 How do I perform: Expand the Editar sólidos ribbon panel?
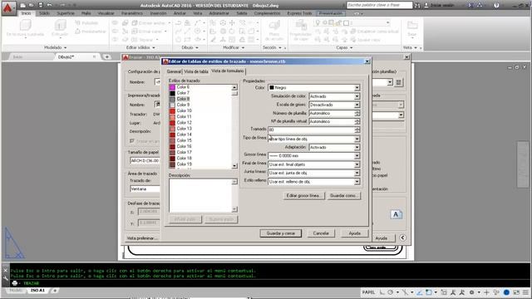(x=140, y=48)
